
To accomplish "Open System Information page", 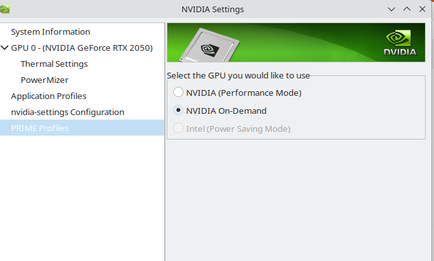I will 50,32.
